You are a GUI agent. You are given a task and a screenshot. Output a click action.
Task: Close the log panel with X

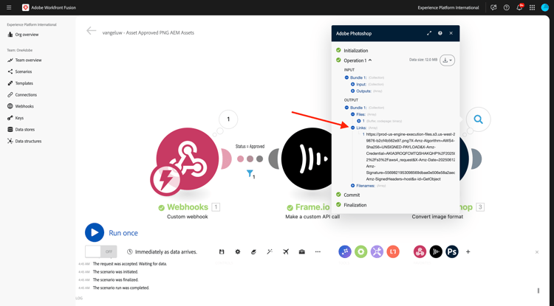click(x=537, y=252)
